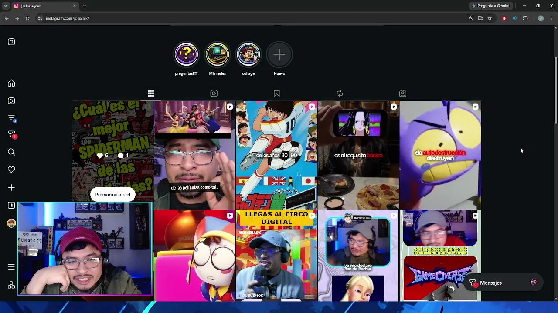Open the Disney princesses reel thumbnail
This screenshot has width=558, height=313.
click(194, 155)
